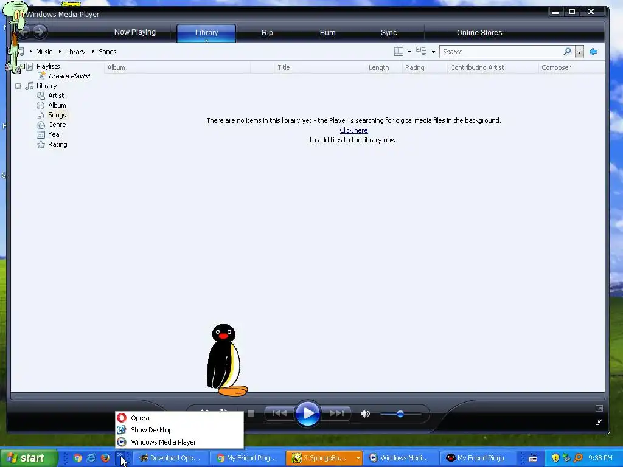The image size is (623, 467).
Task: Choose Opera from the Quick Launch popup
Action: point(179,418)
